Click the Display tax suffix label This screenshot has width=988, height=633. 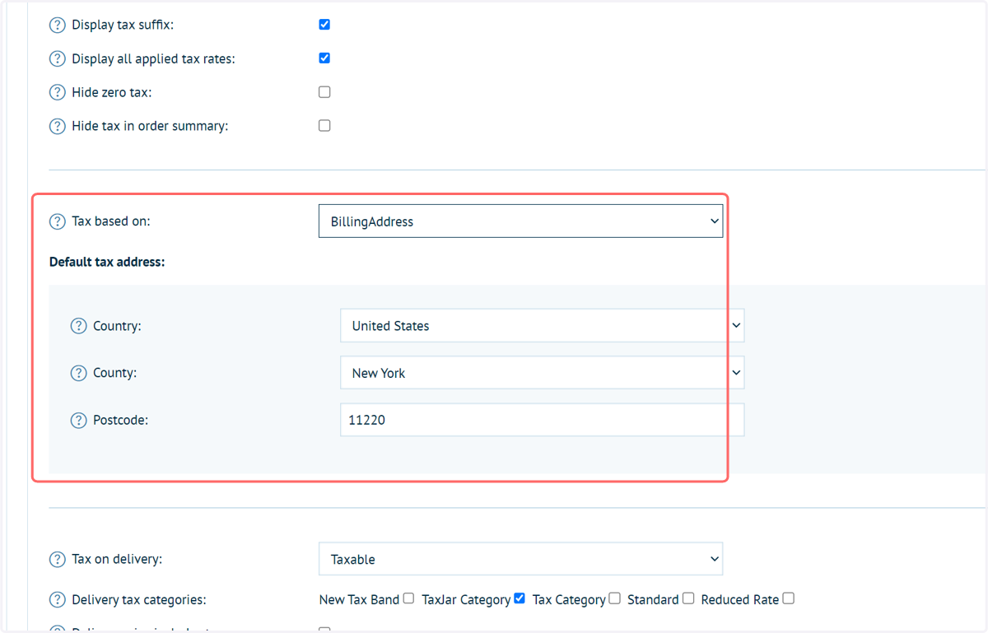[x=123, y=25]
